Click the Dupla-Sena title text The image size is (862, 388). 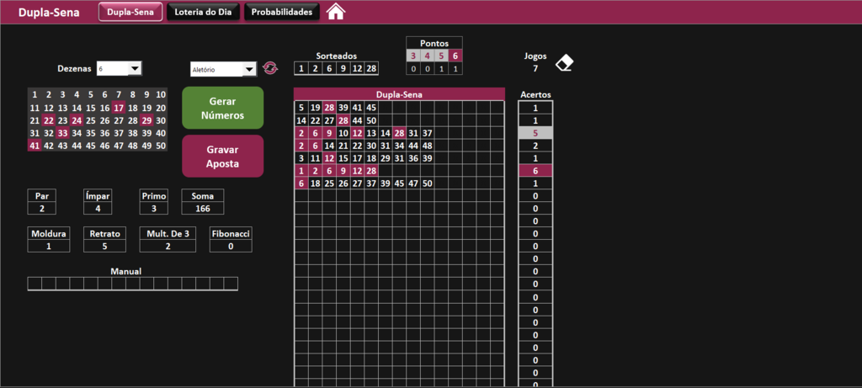pyautogui.click(x=49, y=12)
